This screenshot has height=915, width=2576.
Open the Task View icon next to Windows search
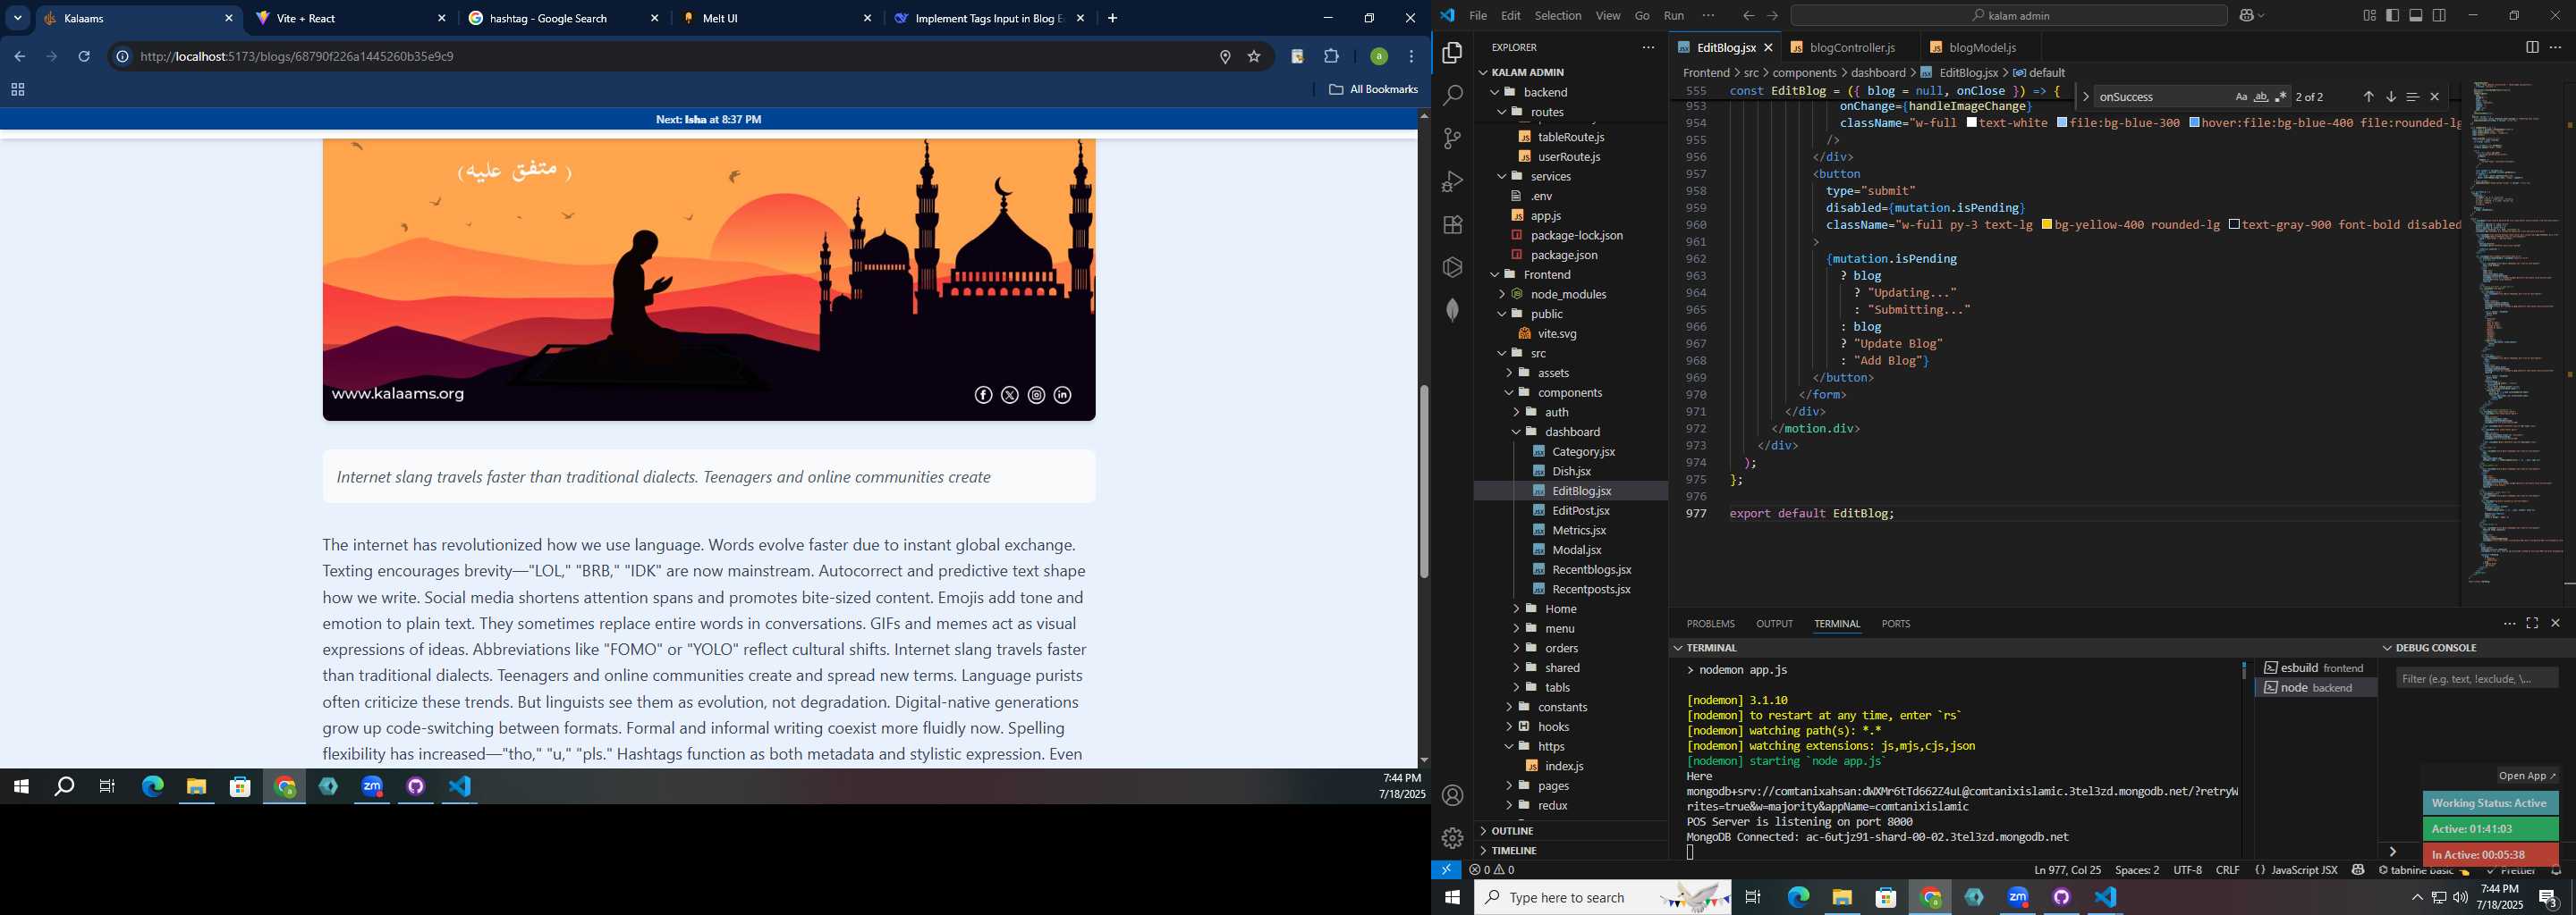coord(1752,897)
